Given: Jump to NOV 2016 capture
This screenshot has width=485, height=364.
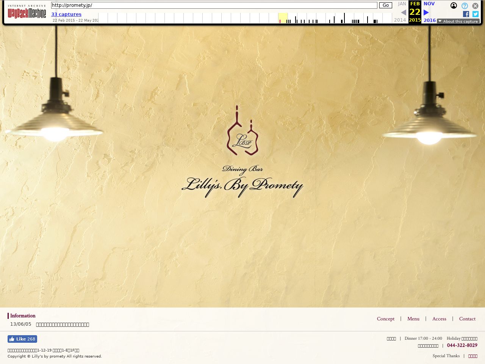Looking at the screenshot, I should point(429,4).
